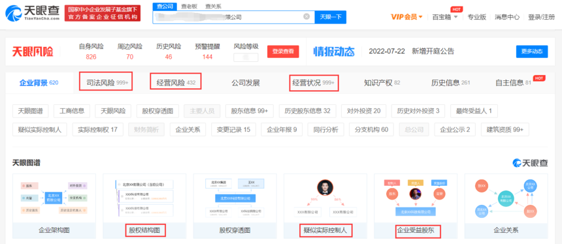Screen dimensions: 562x244
Task: Click the 天眼查 logo at top left
Action: pos(33,13)
